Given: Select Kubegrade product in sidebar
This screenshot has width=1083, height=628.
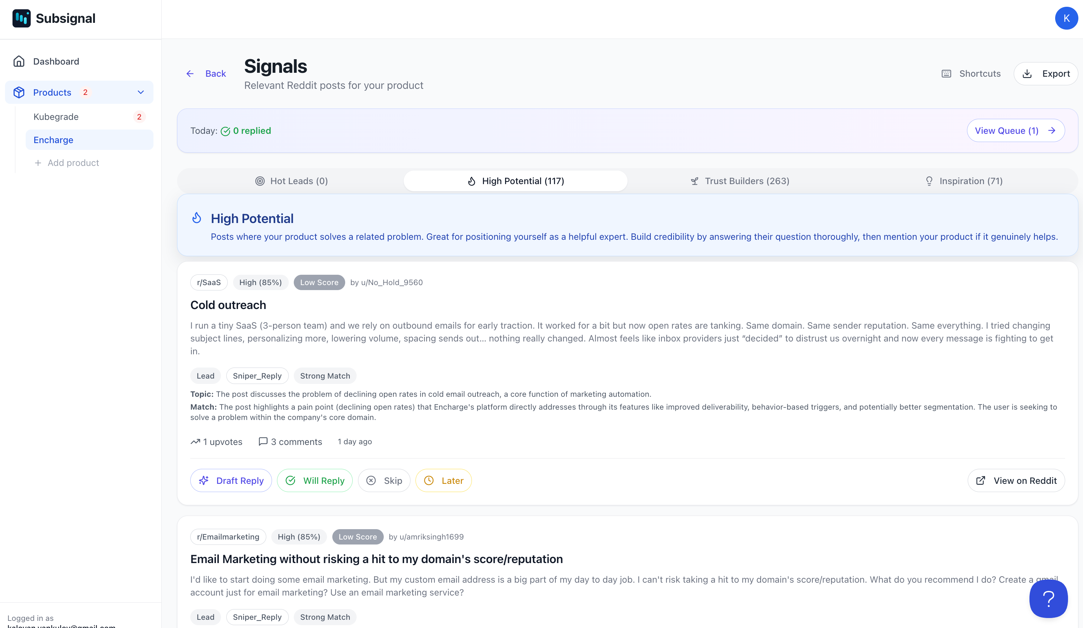Looking at the screenshot, I should pyautogui.click(x=56, y=117).
